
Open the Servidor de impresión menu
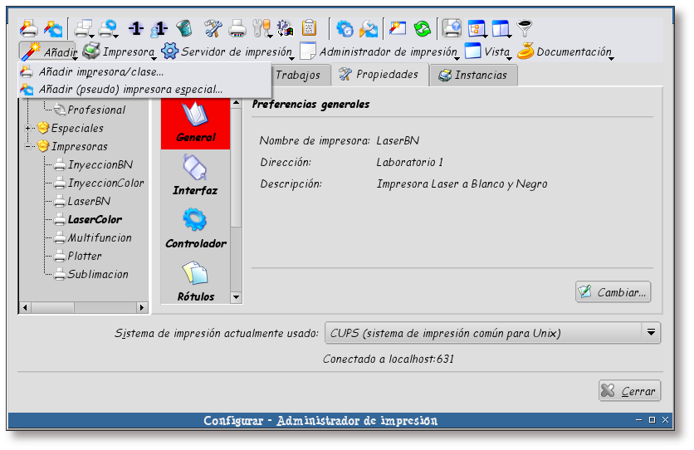(228, 52)
